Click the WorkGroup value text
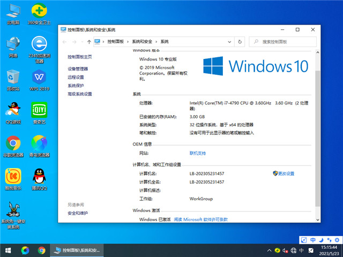 coord(201,199)
